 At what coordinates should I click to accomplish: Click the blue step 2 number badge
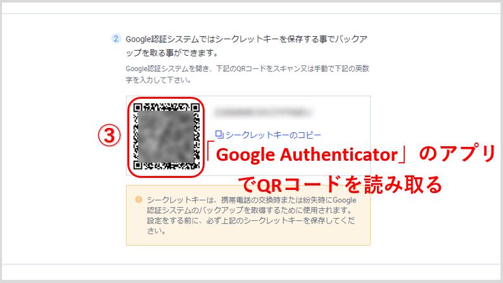coord(116,39)
